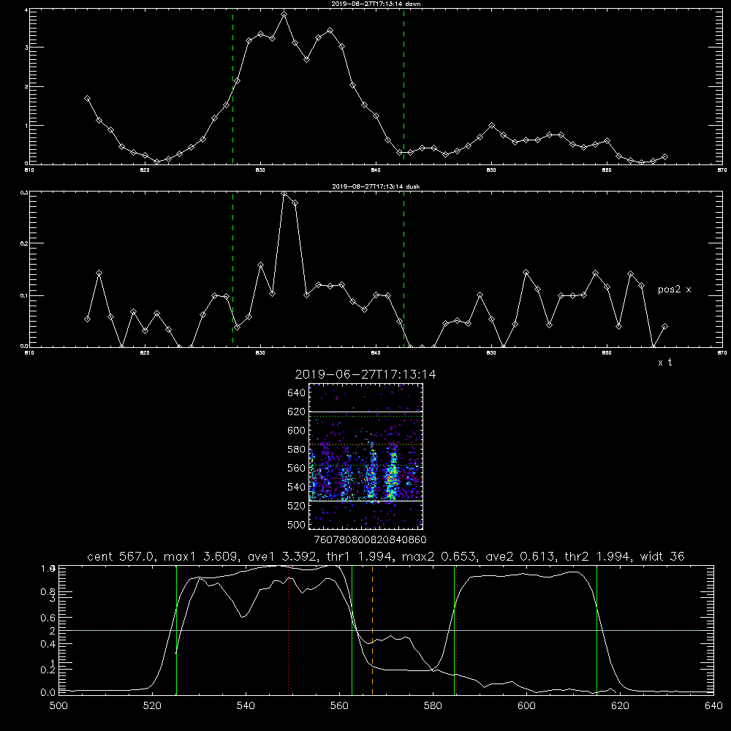Click the dusk plot title '2019-06-27T17:13:14 dusk'
Image resolution: width=731 pixels, height=731 pixels.
376,186
